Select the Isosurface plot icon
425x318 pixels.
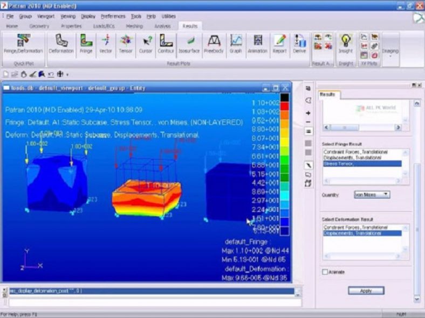click(189, 44)
